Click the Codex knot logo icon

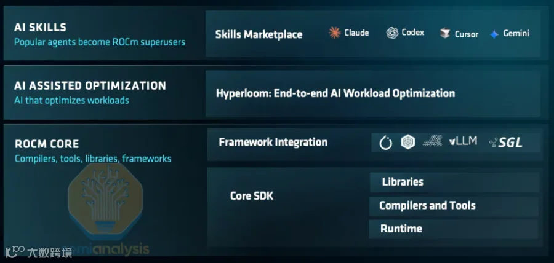392,33
